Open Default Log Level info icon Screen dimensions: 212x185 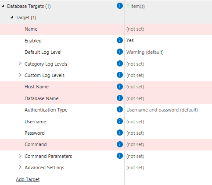(x=120, y=52)
